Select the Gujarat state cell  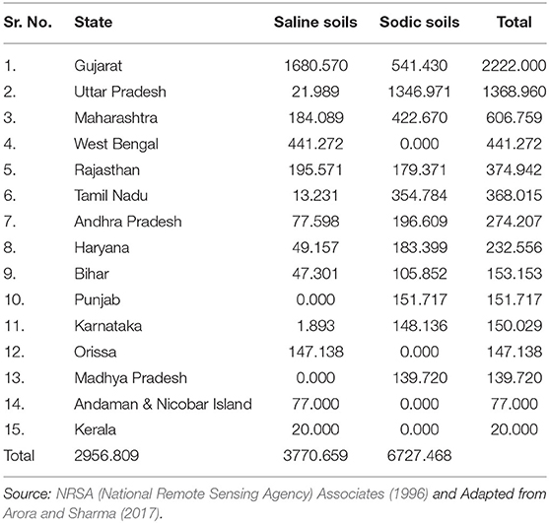(x=98, y=66)
